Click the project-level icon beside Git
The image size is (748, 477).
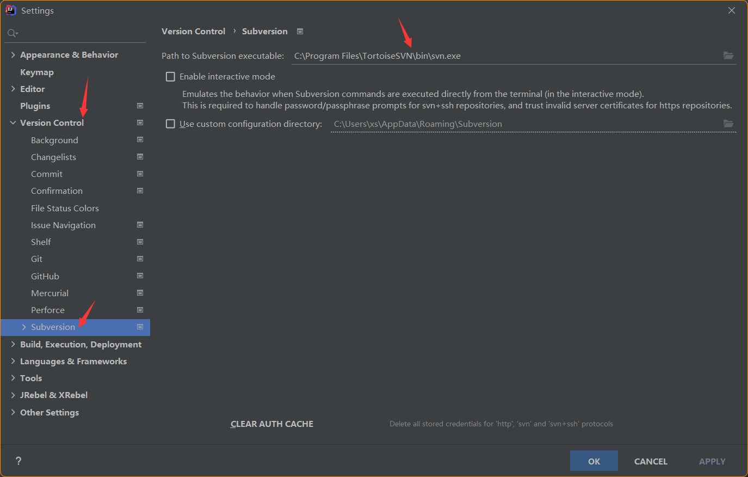(x=140, y=259)
